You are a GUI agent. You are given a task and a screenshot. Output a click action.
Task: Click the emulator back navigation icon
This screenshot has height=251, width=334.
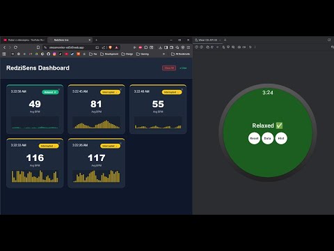(x=217, y=47)
